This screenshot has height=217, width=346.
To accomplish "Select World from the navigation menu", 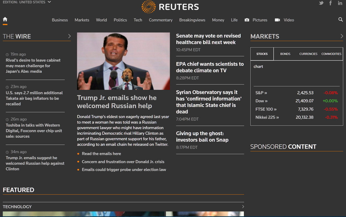I will coord(101,20).
